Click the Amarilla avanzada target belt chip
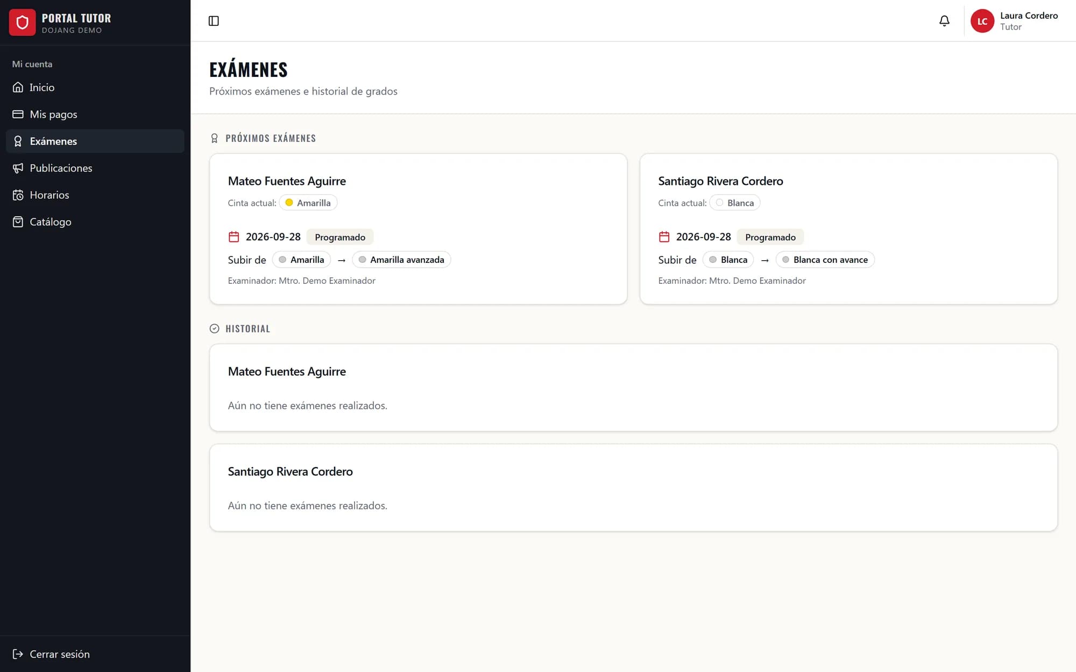1076x672 pixels. [x=401, y=260]
